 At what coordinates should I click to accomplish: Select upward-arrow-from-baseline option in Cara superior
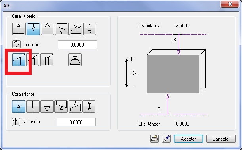19,29
